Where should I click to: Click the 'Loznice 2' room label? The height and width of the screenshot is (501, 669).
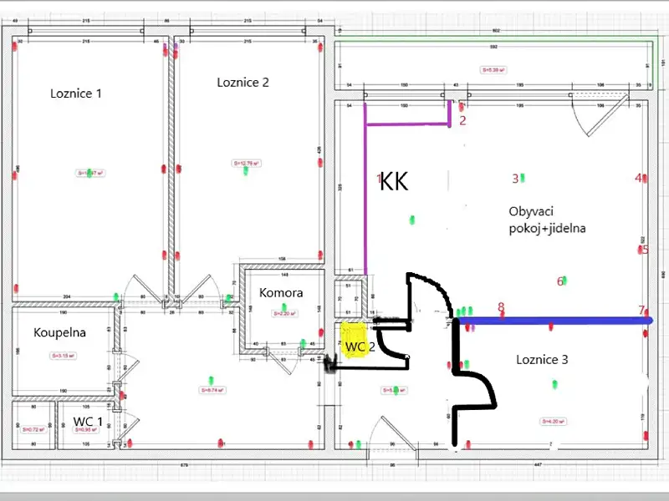(243, 82)
